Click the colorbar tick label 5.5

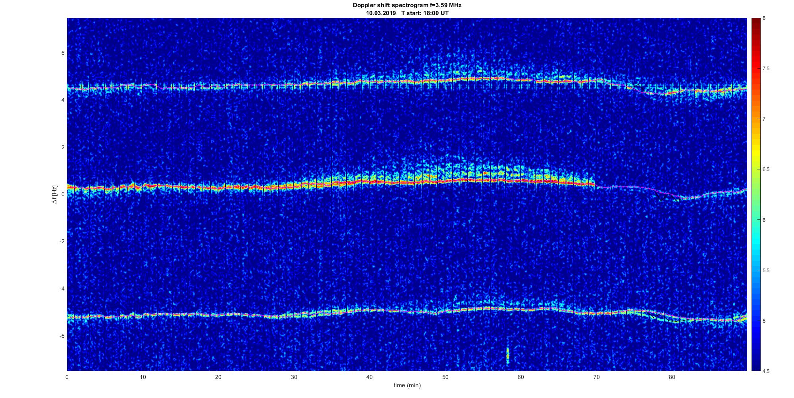click(766, 271)
